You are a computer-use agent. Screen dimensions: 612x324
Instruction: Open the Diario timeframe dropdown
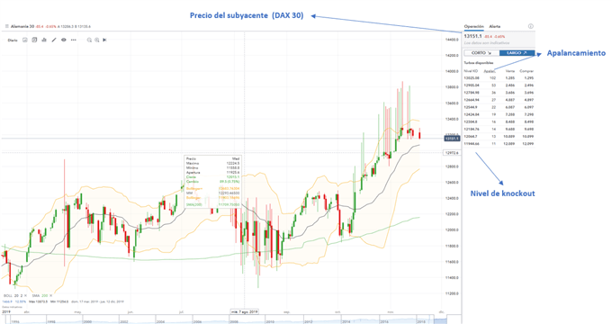(13, 40)
